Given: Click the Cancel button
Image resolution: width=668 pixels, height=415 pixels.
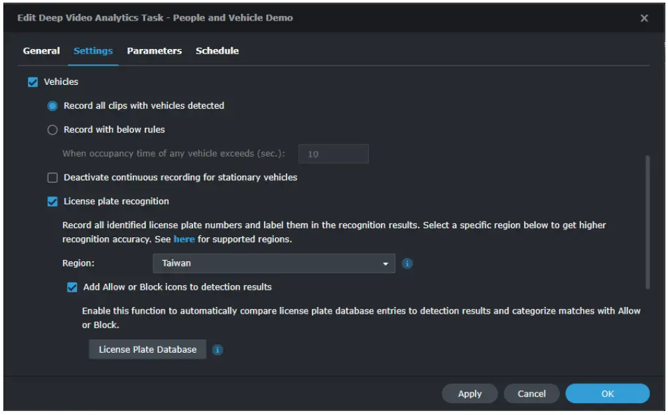Looking at the screenshot, I should point(531,393).
